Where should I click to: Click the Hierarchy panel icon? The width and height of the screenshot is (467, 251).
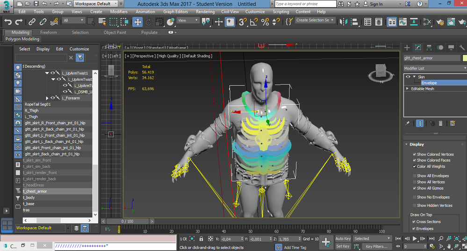429,47
